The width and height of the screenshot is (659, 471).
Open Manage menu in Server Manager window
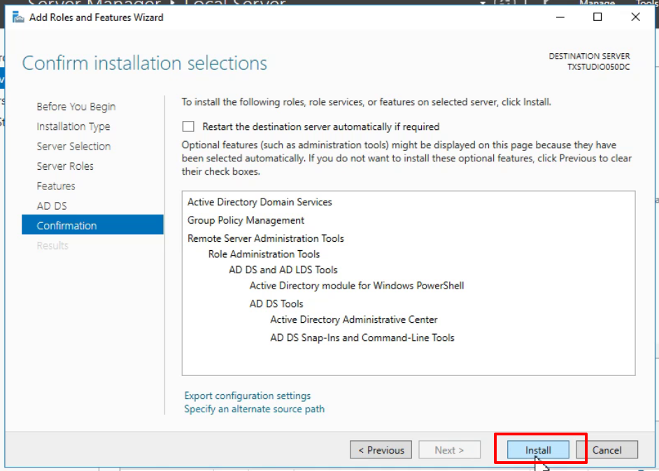pyautogui.click(x=597, y=3)
